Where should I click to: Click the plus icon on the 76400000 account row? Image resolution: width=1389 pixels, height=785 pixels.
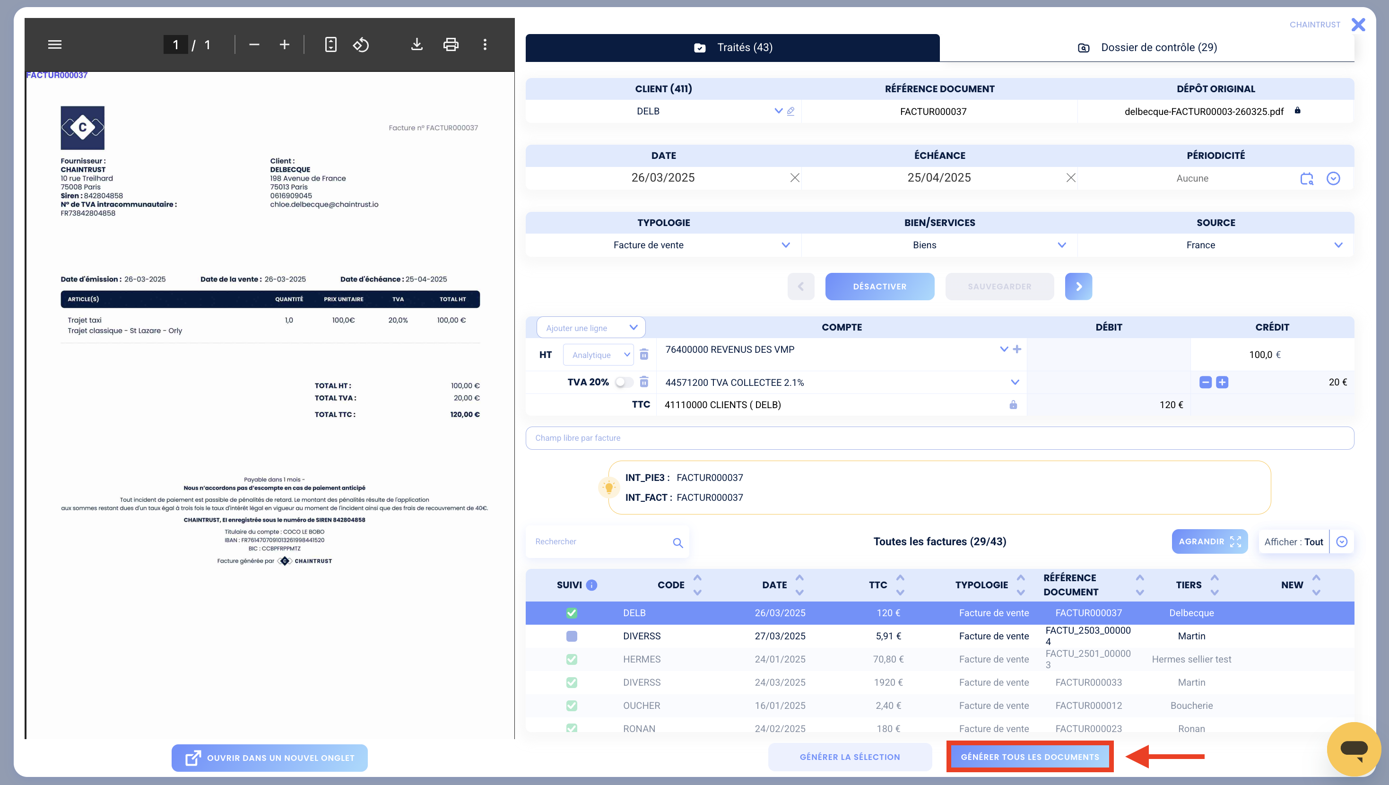tap(1017, 349)
